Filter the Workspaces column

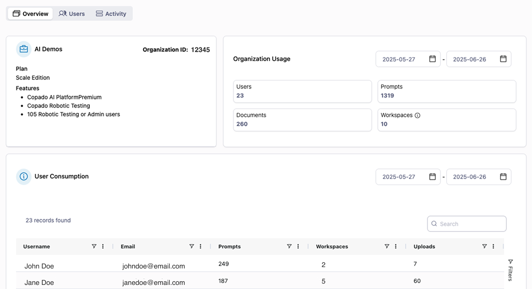[x=387, y=247]
